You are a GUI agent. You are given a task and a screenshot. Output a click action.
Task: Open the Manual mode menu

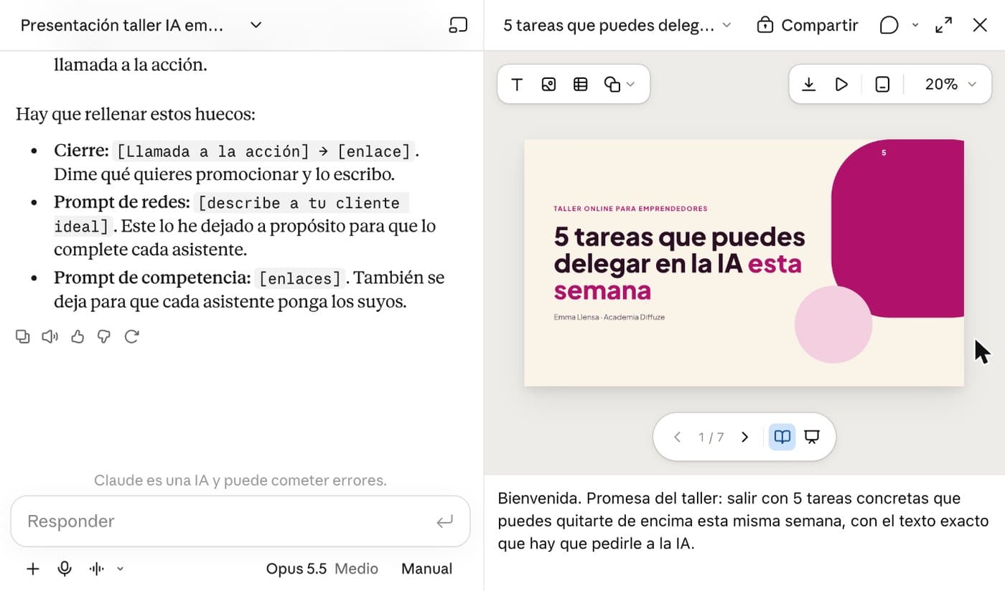click(426, 569)
